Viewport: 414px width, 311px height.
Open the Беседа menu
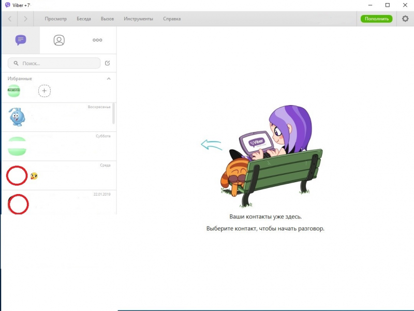[x=84, y=19]
